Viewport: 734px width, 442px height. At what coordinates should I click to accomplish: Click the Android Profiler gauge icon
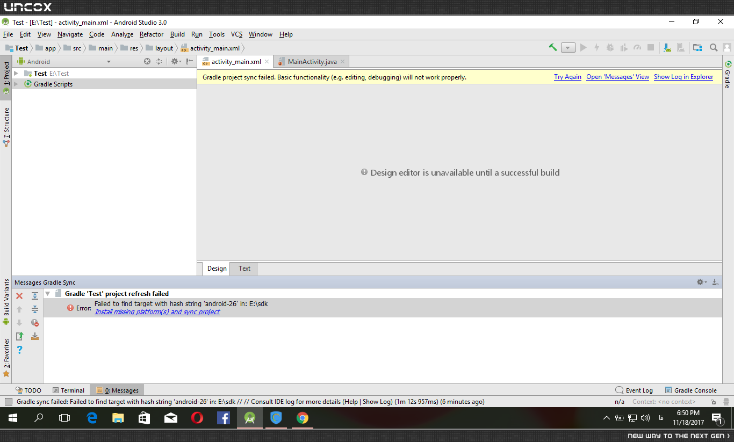(x=637, y=48)
